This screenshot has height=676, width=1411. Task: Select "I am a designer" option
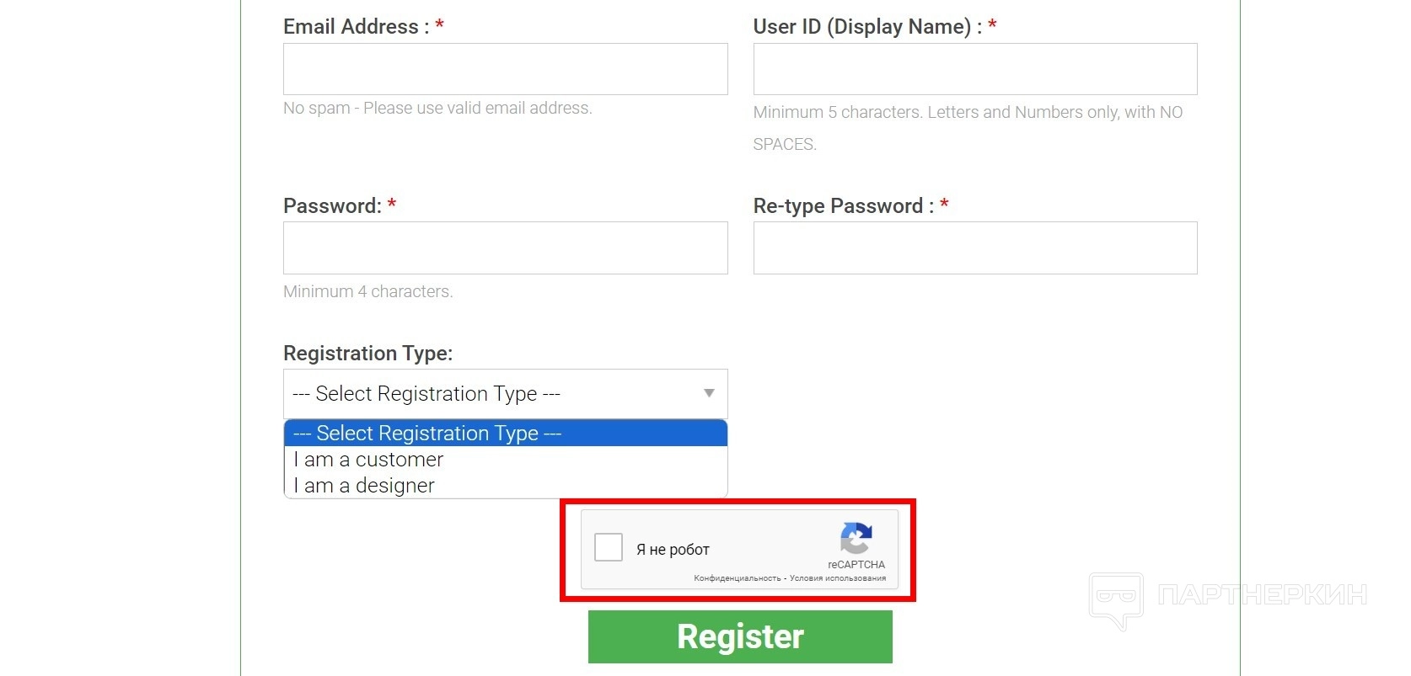364,486
